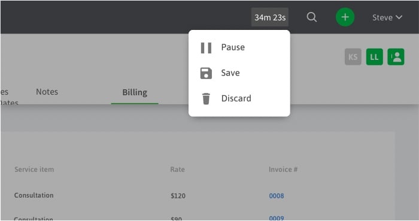Image resolution: width=419 pixels, height=221 pixels.
Task: Click the Service item column header
Action: pos(34,169)
